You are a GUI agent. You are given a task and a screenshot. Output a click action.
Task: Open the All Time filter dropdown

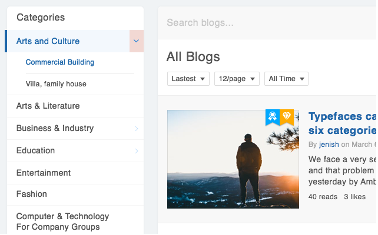click(286, 79)
